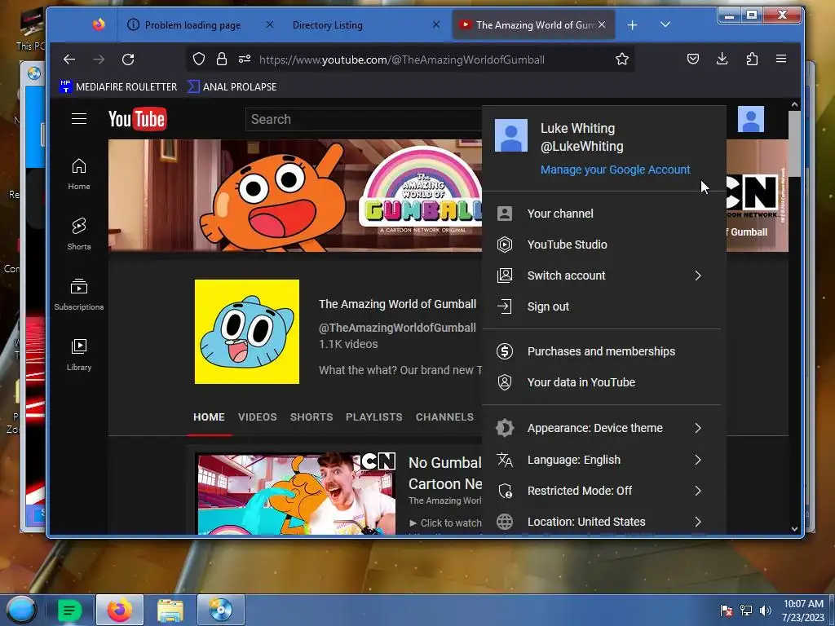The height and width of the screenshot is (626, 835).
Task: Click the scrollbar down arrow
Action: 794,528
